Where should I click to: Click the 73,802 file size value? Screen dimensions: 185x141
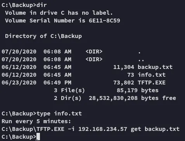coord(124,83)
